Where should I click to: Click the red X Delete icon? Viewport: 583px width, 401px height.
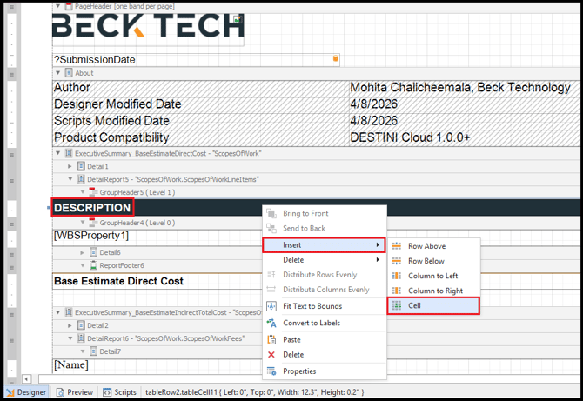271,355
